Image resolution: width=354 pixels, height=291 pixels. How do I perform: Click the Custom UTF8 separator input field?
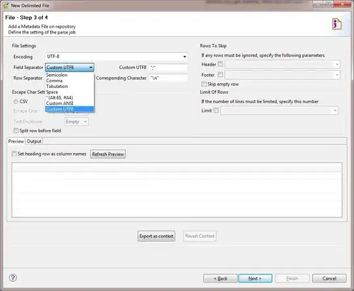click(x=168, y=68)
